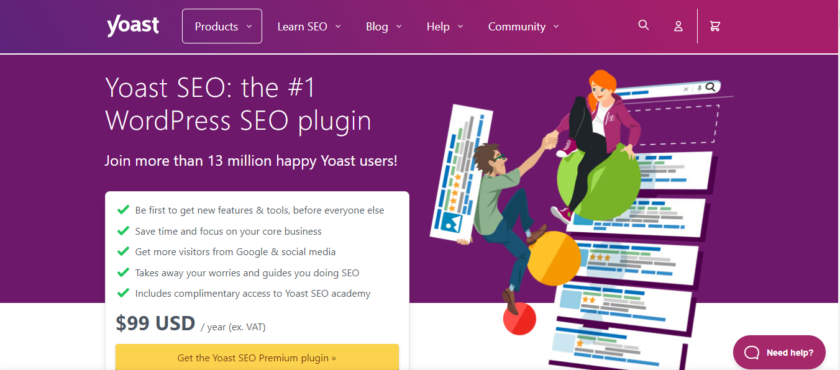This screenshot has width=840, height=370.
Task: Click the magnifier in the illustrated search bar
Action: (711, 88)
